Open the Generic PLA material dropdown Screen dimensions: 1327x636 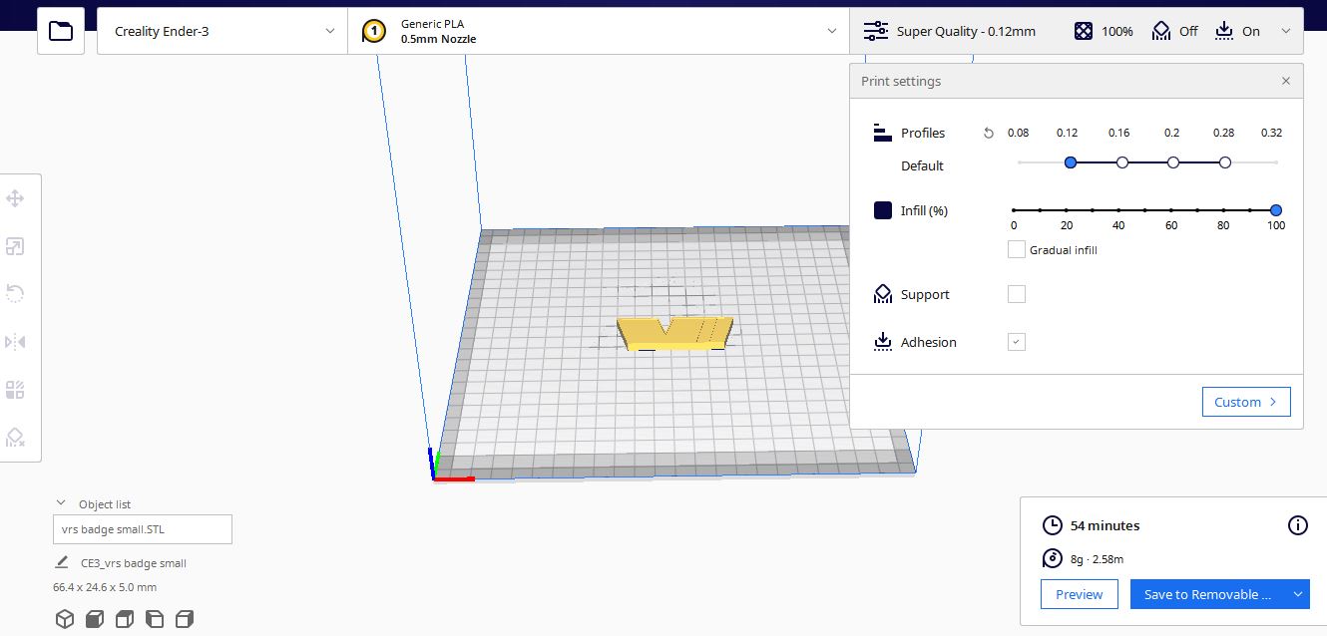[x=599, y=31]
